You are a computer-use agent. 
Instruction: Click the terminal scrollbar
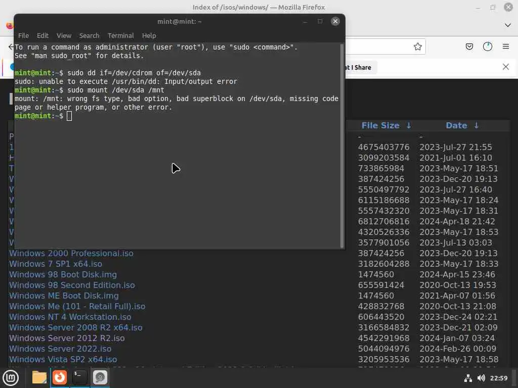342,145
